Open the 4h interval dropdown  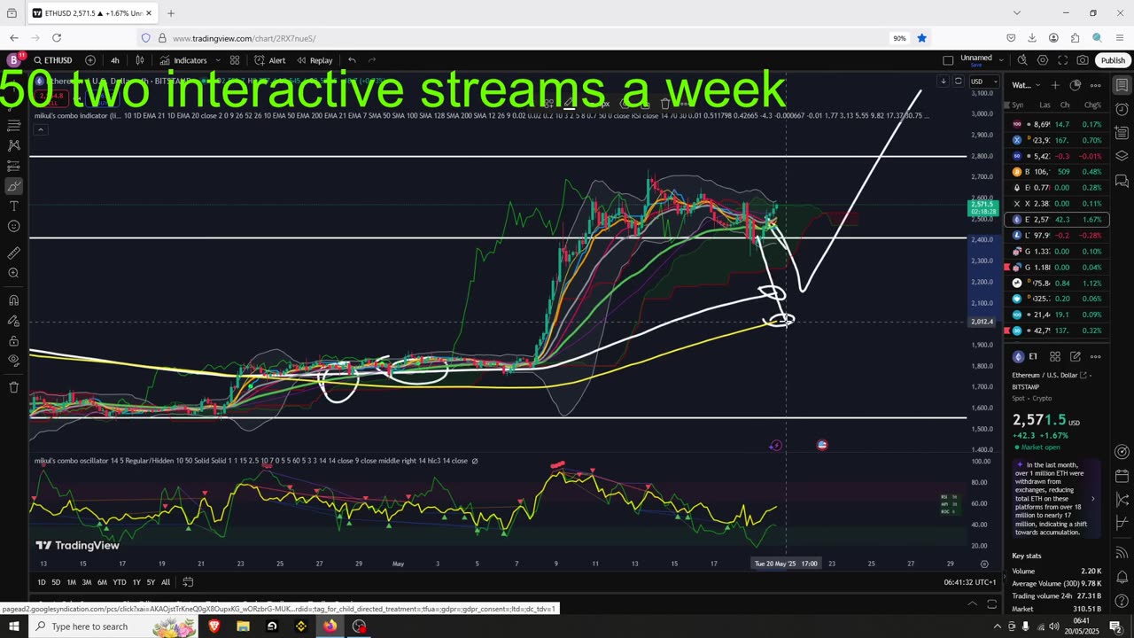(x=115, y=60)
